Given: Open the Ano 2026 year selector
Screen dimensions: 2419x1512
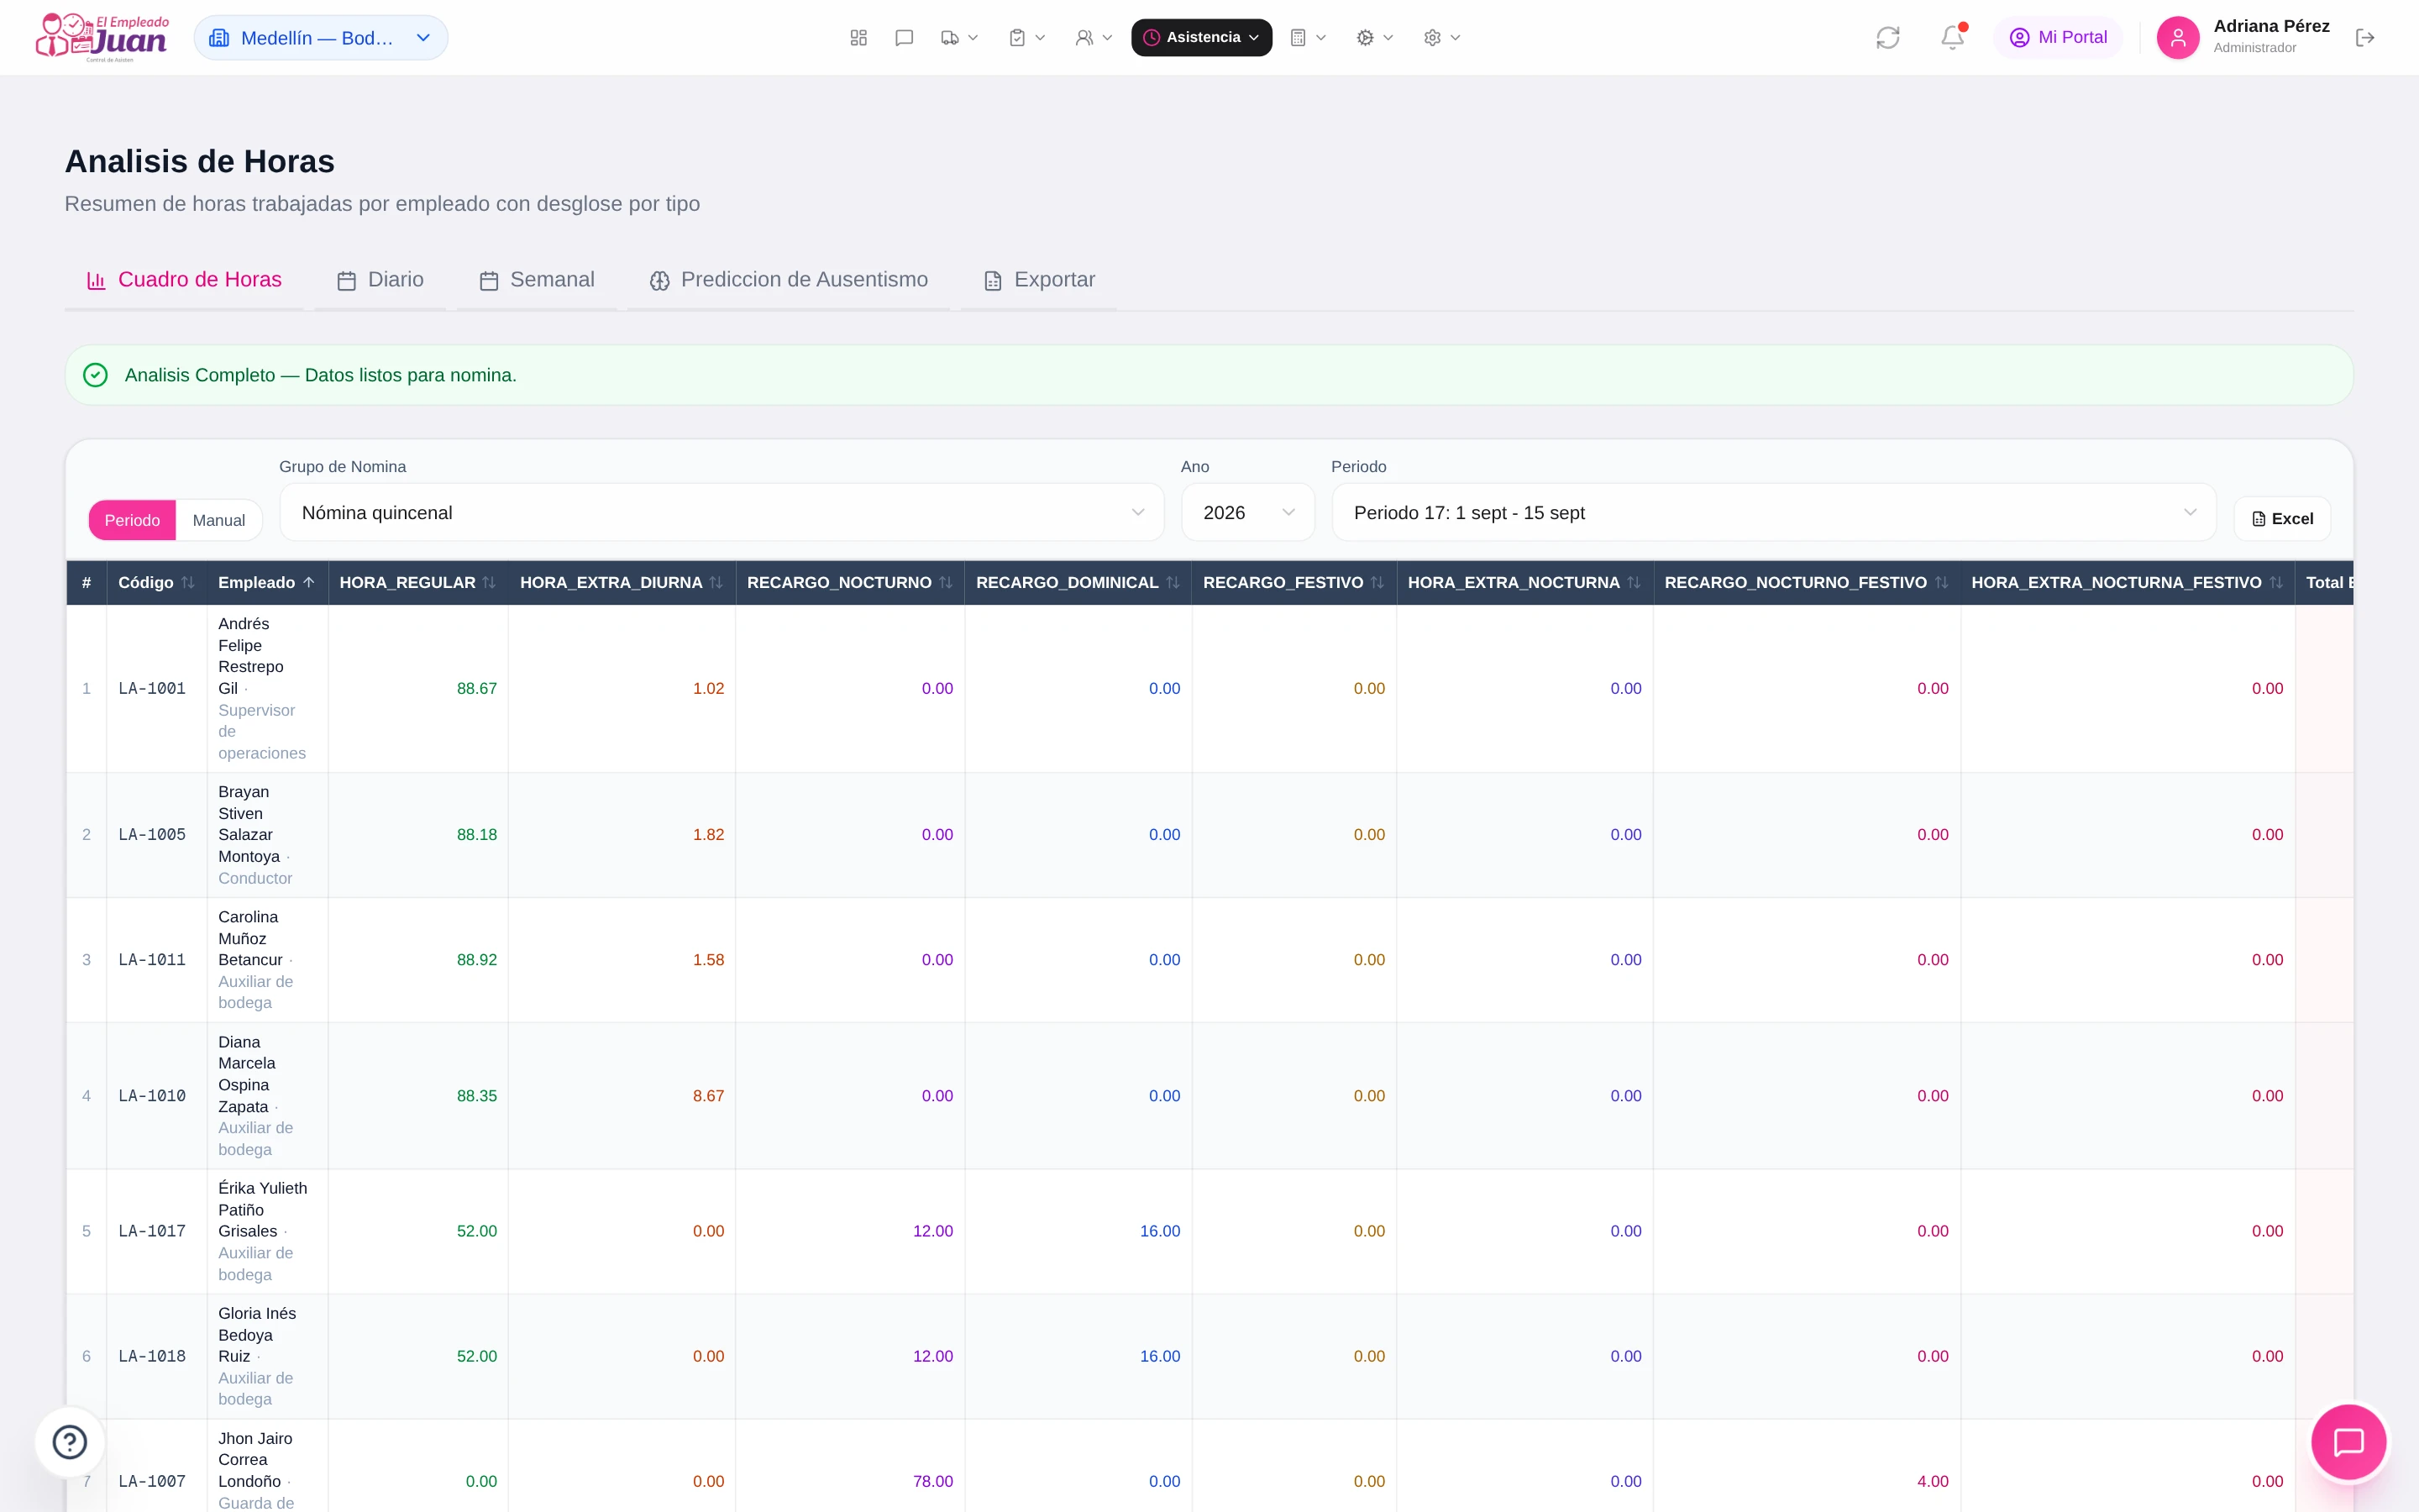Looking at the screenshot, I should coord(1247,513).
